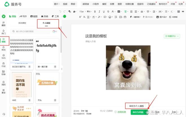The height and width of the screenshot is (117, 186).
Task: Click the AI排版 toolbar button
Action: coord(173,17)
